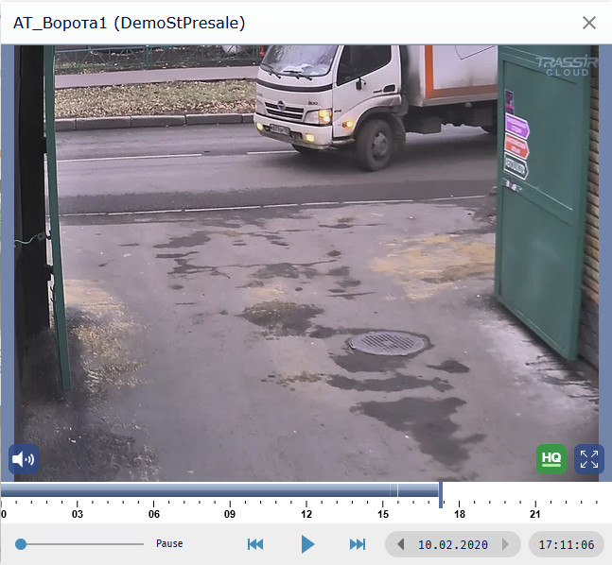
Task: Jump to the 09 hour timeline mark
Action: (230, 505)
